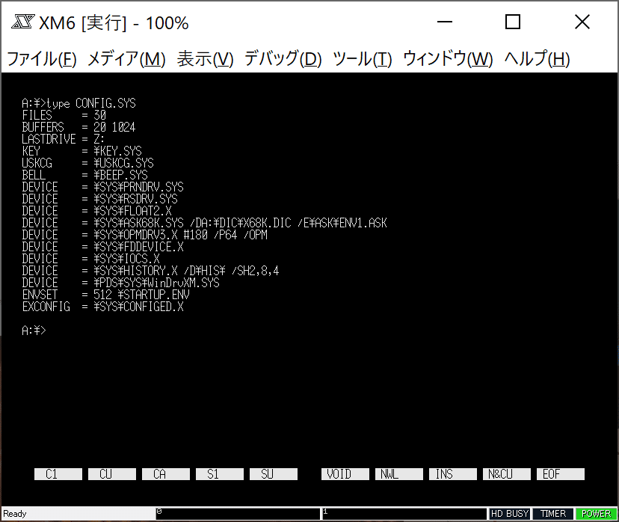The height and width of the screenshot is (522, 619).
Task: Click the XM6 application icon in title bar
Action: (23, 22)
